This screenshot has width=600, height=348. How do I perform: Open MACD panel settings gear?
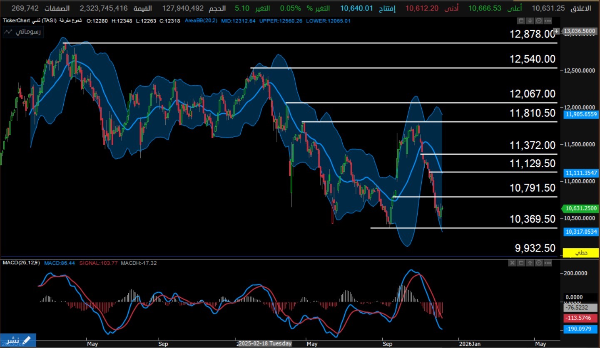tap(539, 263)
